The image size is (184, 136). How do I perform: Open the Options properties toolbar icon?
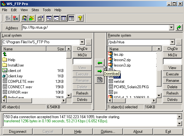tap(40, 18)
